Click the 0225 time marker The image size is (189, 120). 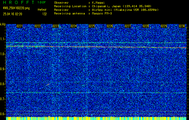(x=92, y=26)
